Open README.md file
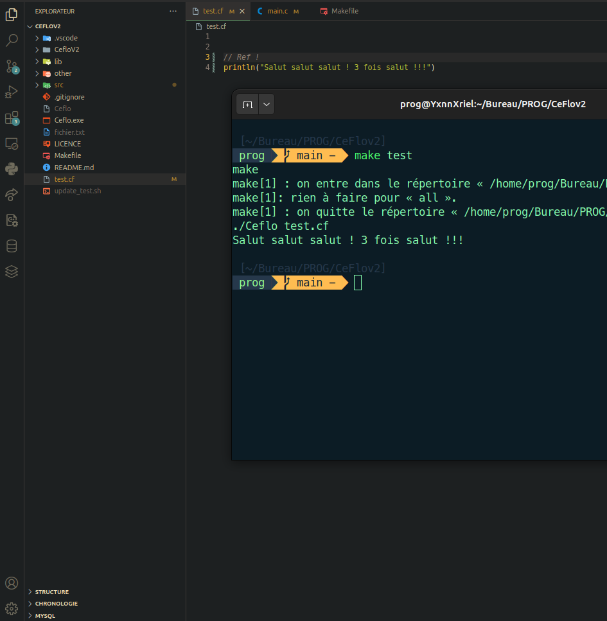Viewport: 607px width, 621px height. [105, 168]
